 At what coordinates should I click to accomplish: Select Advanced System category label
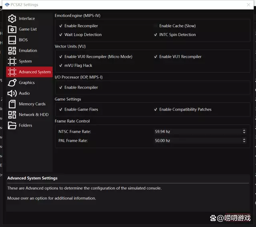pos(35,72)
